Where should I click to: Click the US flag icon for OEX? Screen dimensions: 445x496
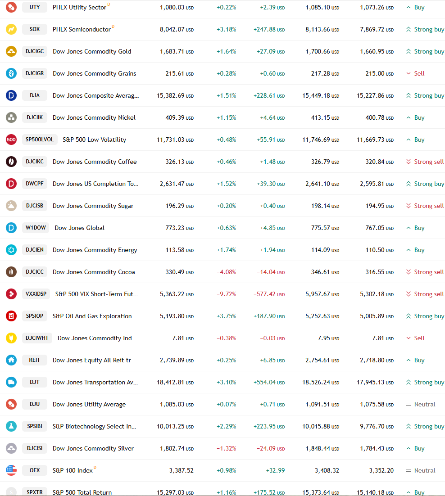coord(11,470)
